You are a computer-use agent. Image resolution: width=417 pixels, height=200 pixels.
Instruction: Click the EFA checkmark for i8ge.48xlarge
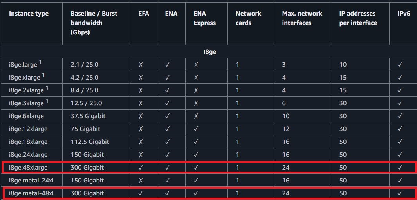tap(141, 168)
